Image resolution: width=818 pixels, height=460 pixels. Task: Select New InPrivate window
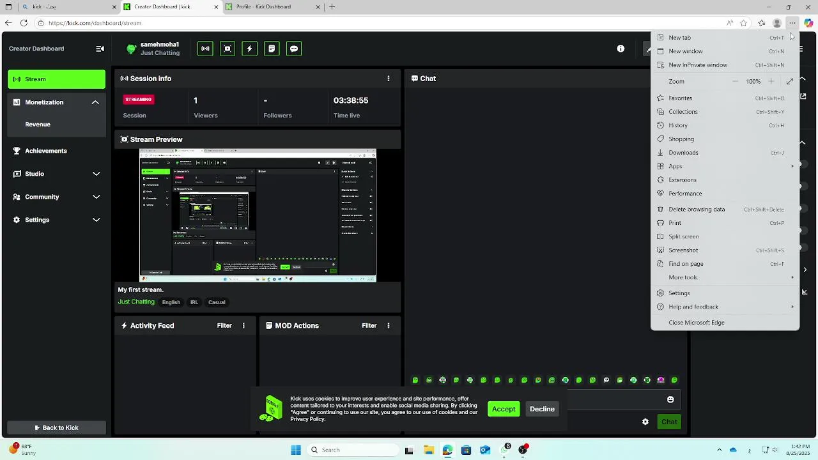[x=725, y=65]
